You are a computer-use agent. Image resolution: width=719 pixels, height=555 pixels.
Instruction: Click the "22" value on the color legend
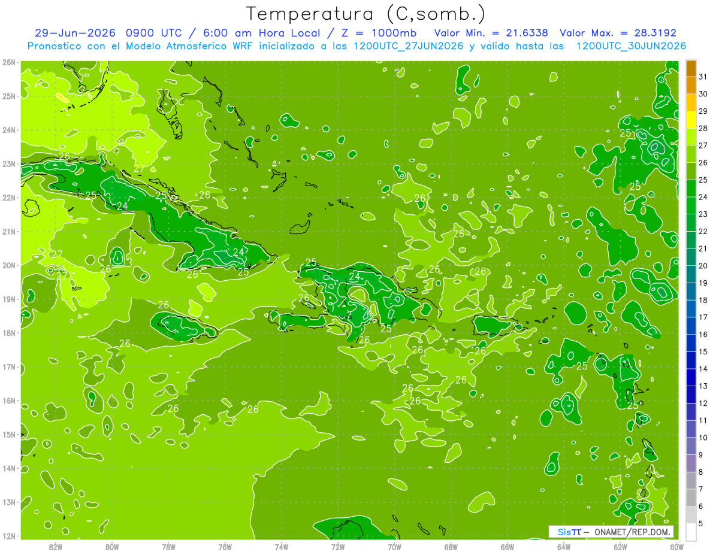(703, 231)
